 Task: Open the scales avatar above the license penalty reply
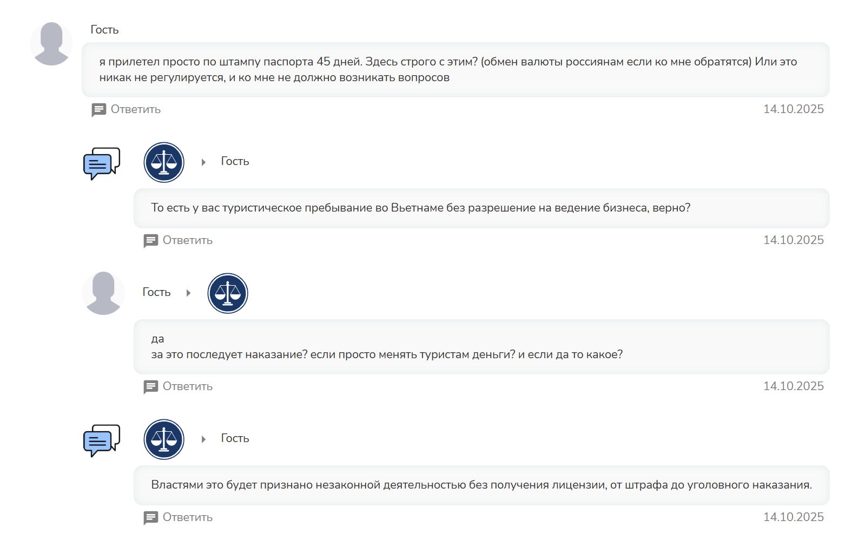tap(164, 439)
